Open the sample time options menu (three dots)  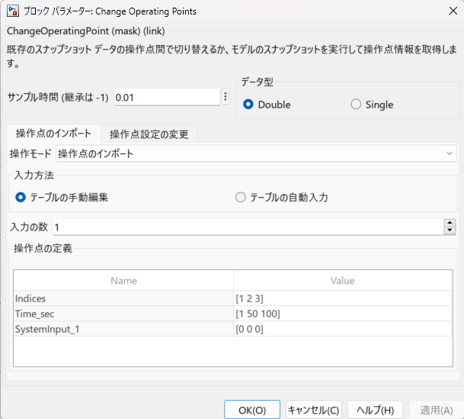pyautogui.click(x=226, y=97)
